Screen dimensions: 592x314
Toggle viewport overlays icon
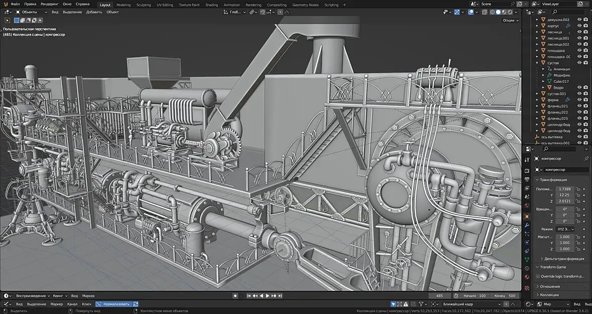pos(471,12)
